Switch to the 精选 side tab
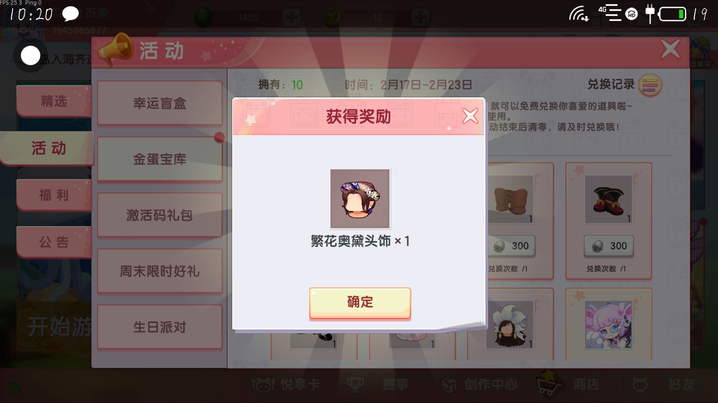This screenshot has width=718, height=403. (54, 101)
